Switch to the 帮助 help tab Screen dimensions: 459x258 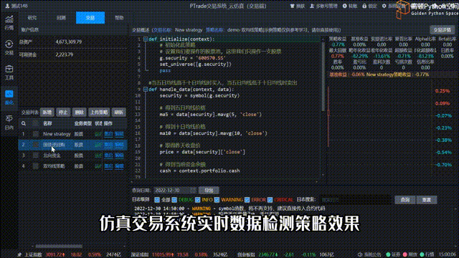[x=119, y=17]
